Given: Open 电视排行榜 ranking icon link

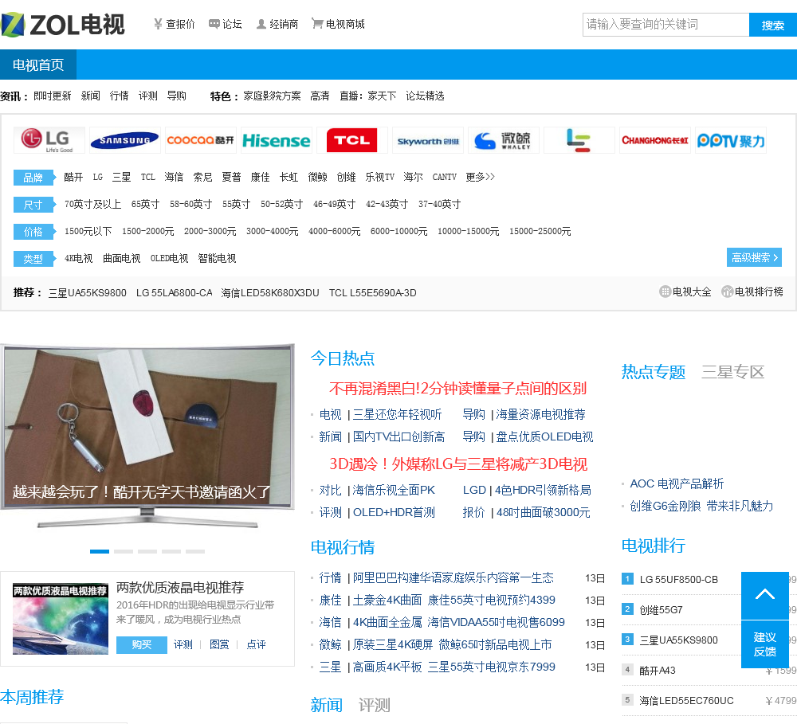Looking at the screenshot, I should pyautogui.click(x=752, y=292).
